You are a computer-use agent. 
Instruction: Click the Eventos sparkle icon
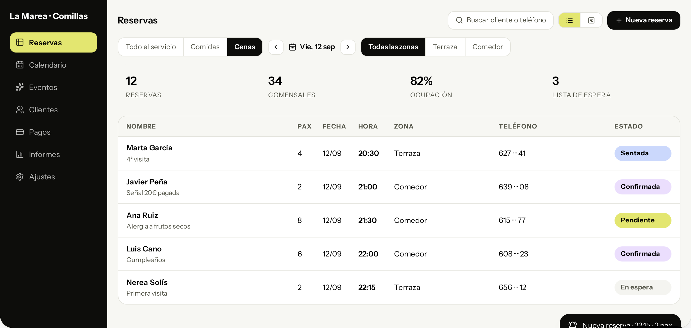(20, 87)
